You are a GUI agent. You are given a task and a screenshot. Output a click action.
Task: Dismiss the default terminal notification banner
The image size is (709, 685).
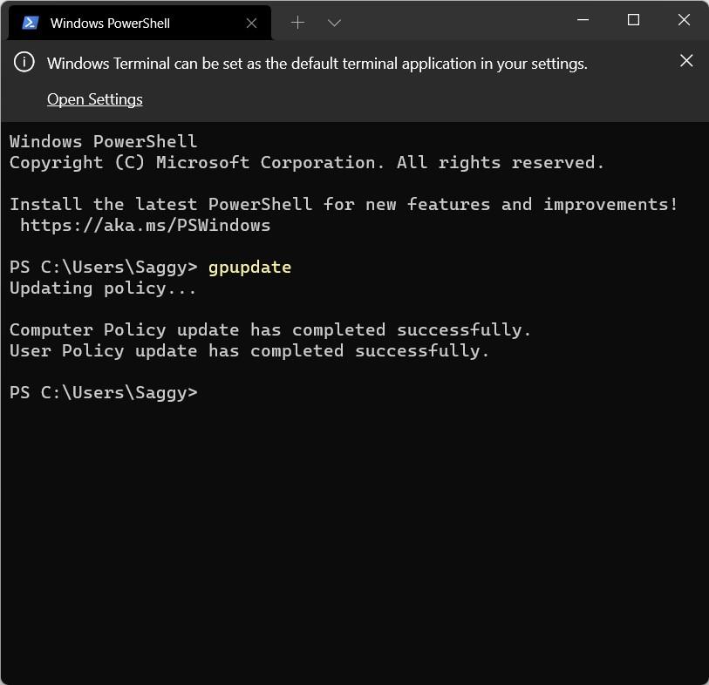coord(686,60)
